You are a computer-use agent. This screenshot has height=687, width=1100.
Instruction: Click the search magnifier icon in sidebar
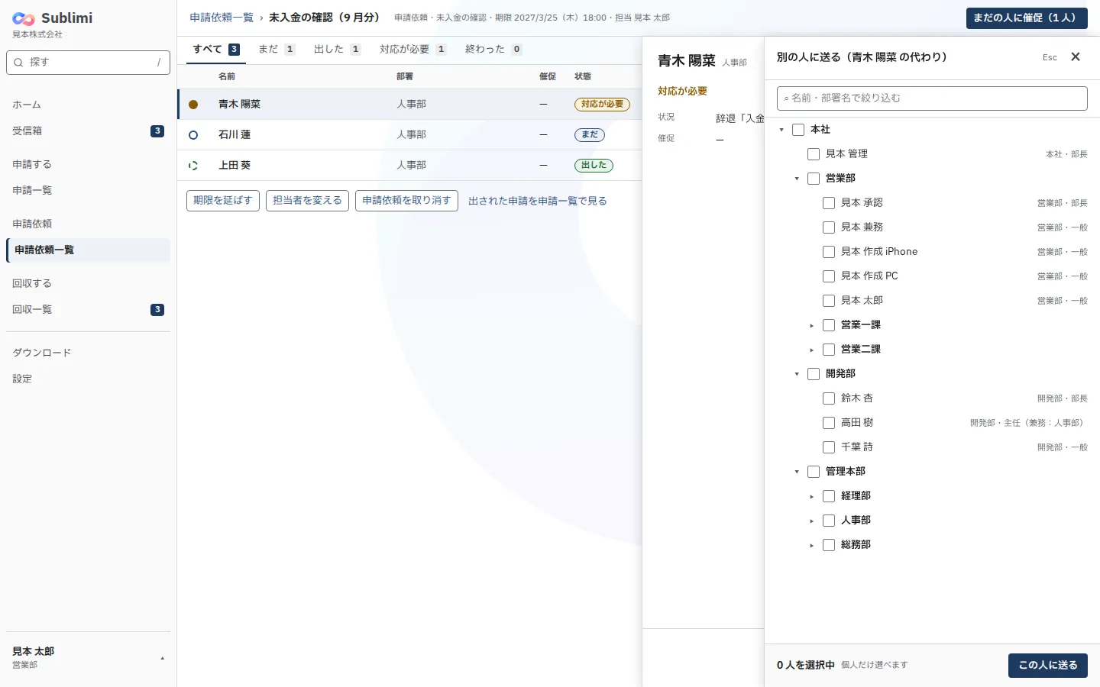[x=18, y=63]
